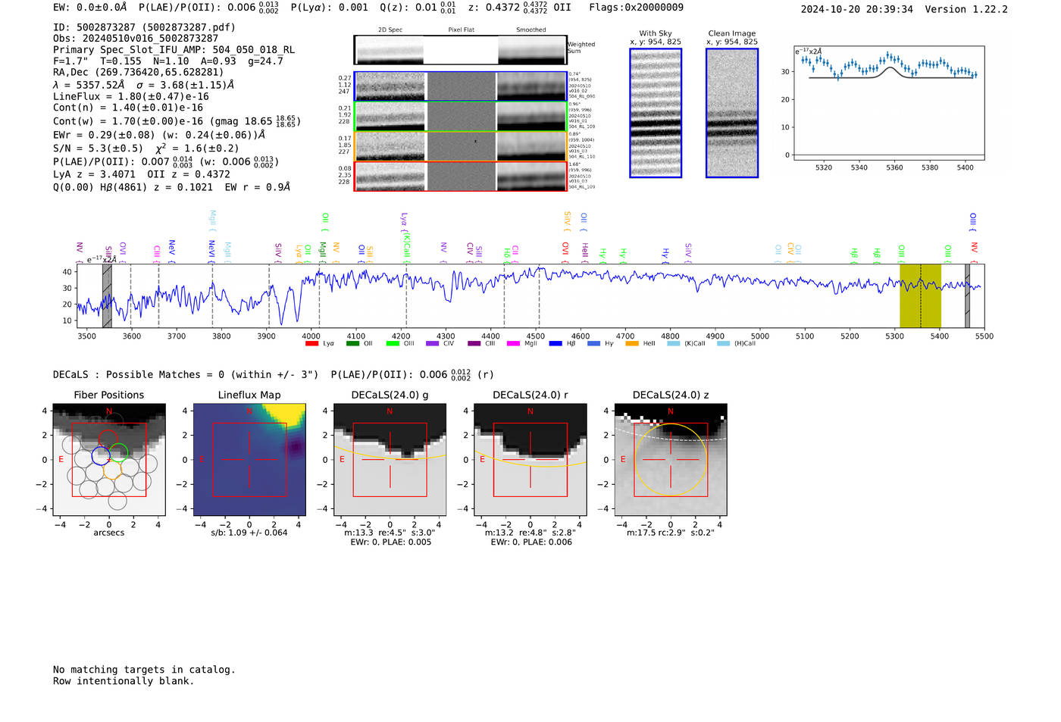Click the OII dark green legend swatch
Image resolution: width=1061 pixels, height=722 pixels.
pyautogui.click(x=352, y=343)
